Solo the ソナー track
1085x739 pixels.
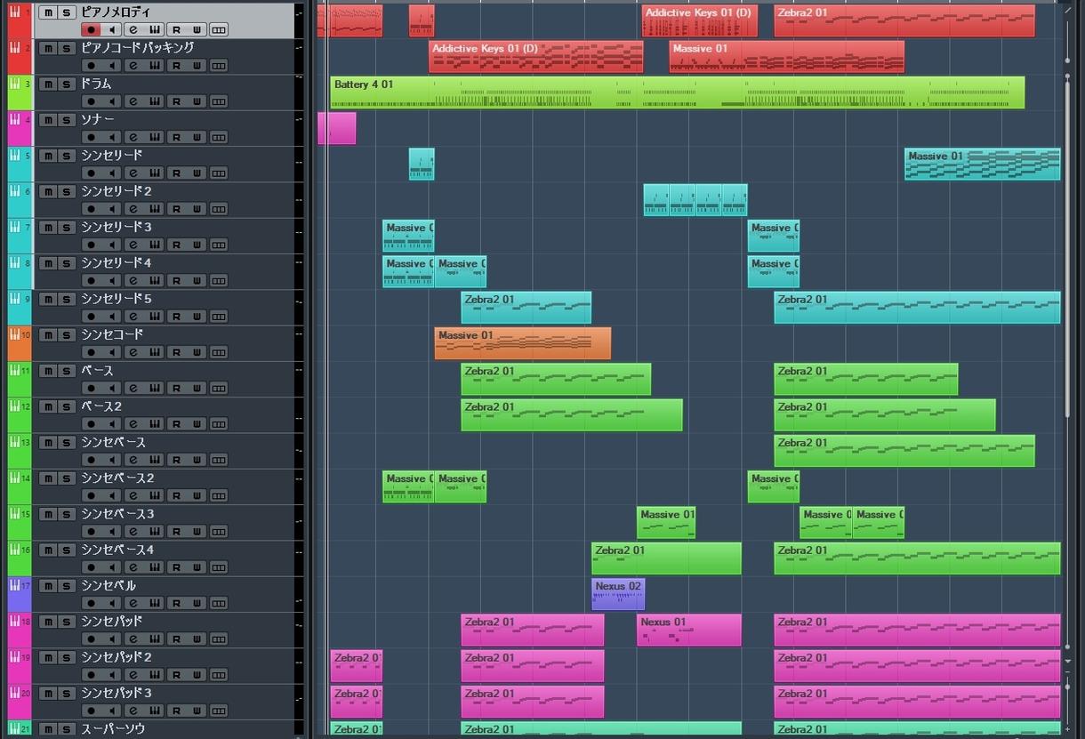tap(67, 119)
